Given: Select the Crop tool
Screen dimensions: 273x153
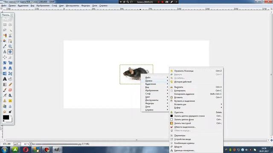Looking at the screenshot, I should coord(10,57).
